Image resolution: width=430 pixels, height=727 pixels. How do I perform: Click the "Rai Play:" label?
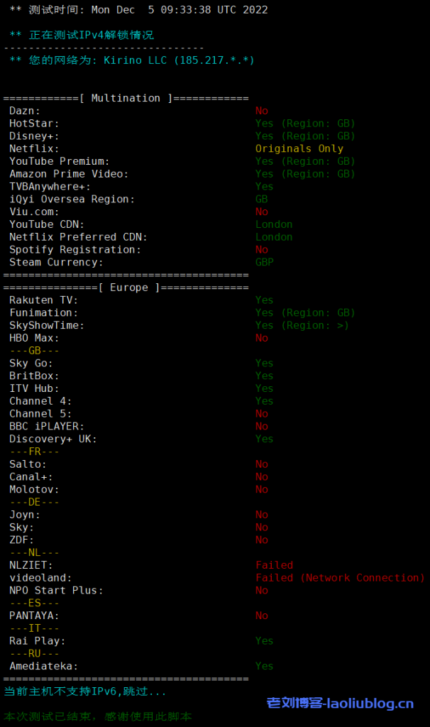click(38, 640)
